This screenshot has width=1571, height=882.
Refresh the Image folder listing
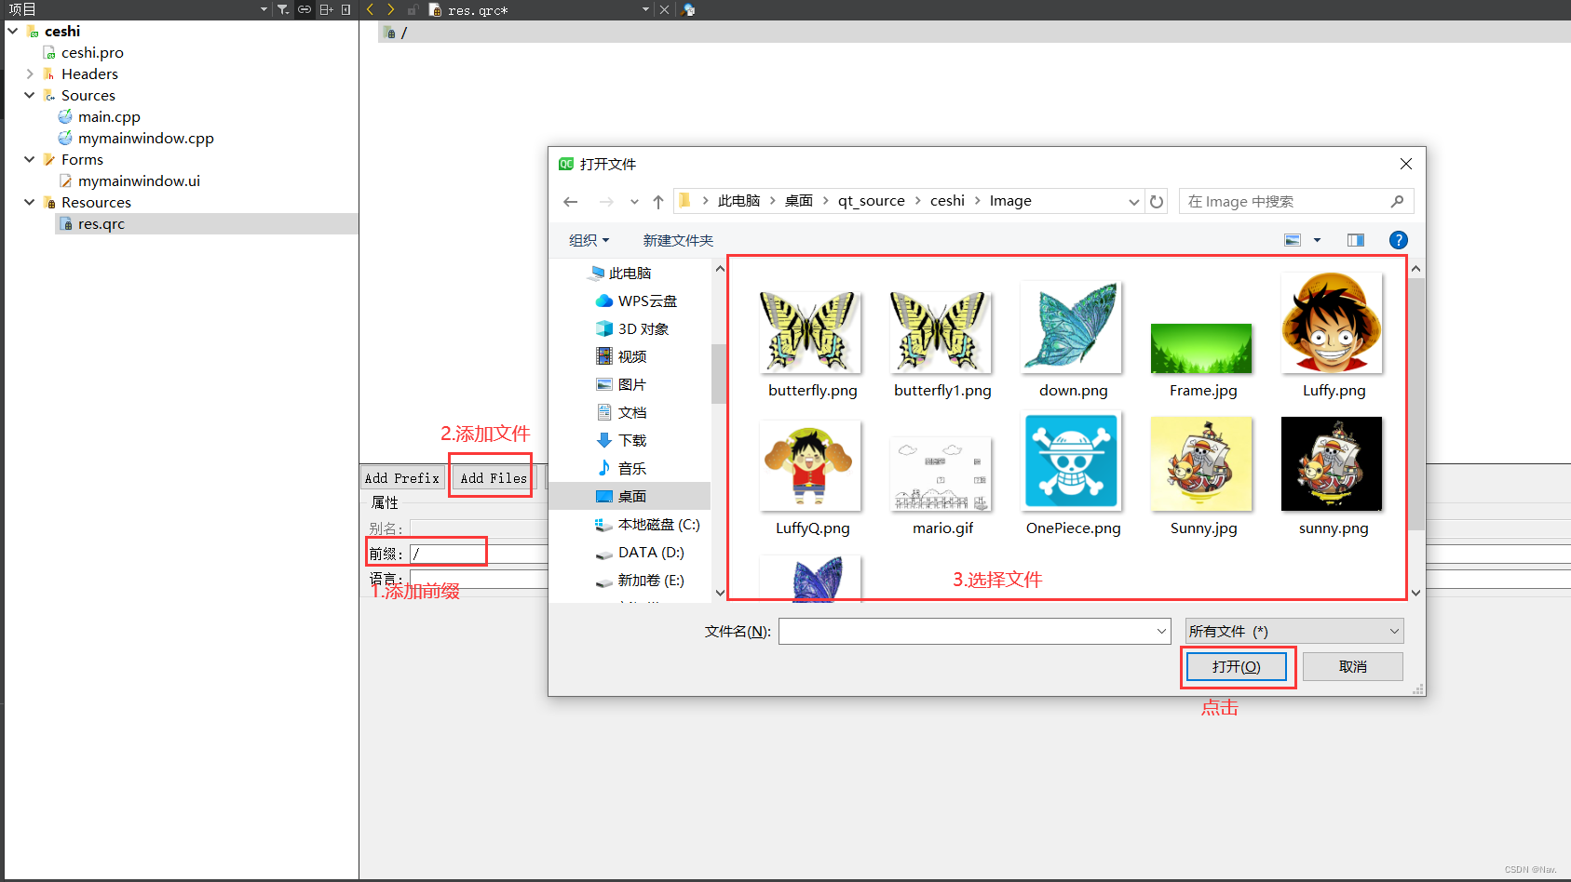[x=1157, y=201]
